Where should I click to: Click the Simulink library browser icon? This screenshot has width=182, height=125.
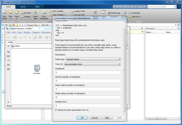(35, 37)
